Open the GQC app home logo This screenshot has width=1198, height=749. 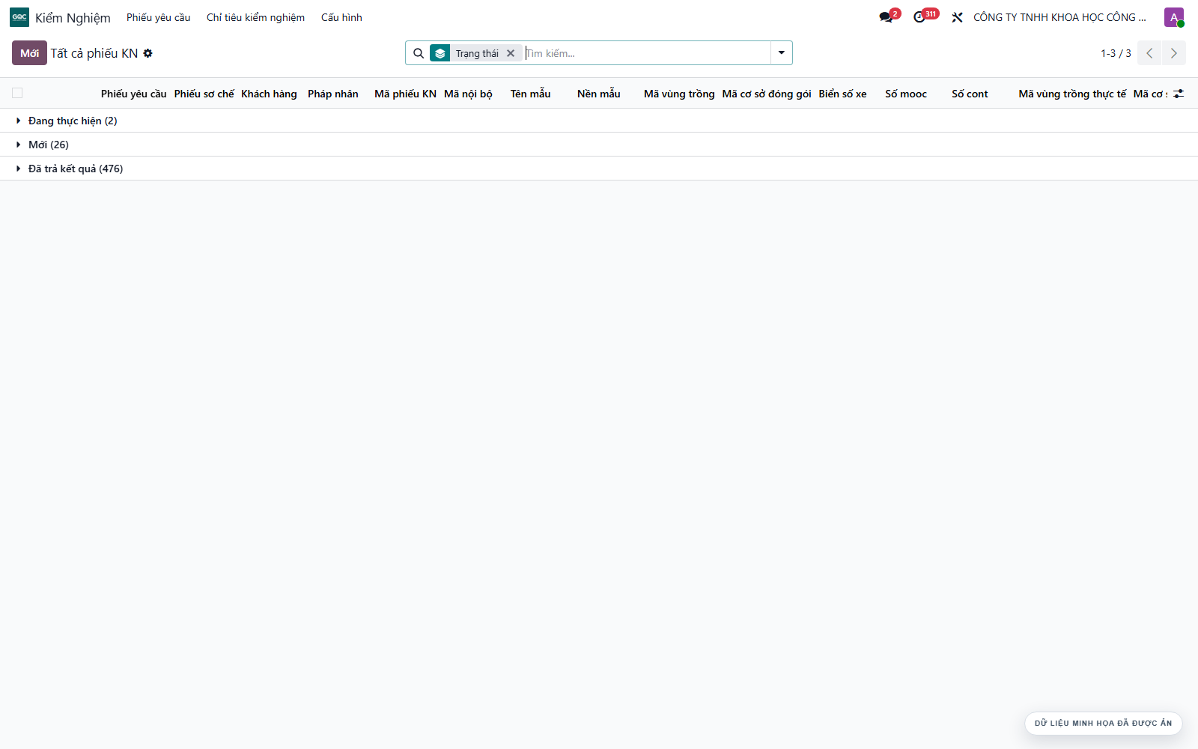(19, 17)
